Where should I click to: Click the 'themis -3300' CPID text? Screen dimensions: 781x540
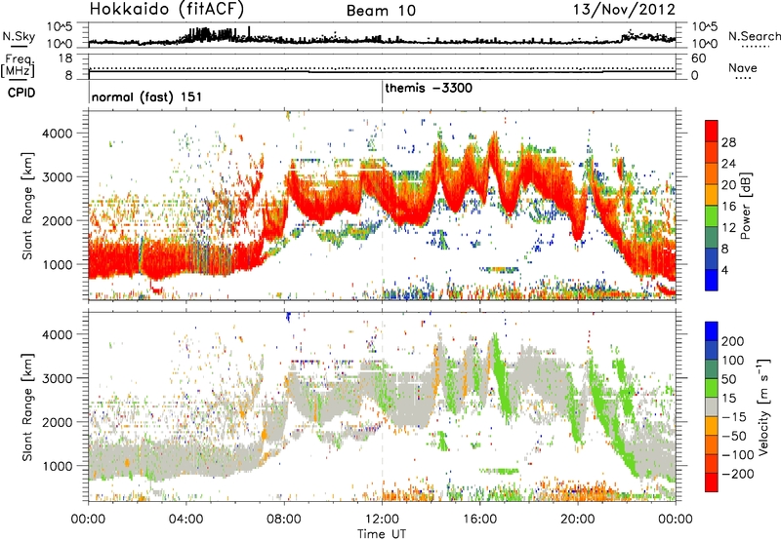(429, 88)
